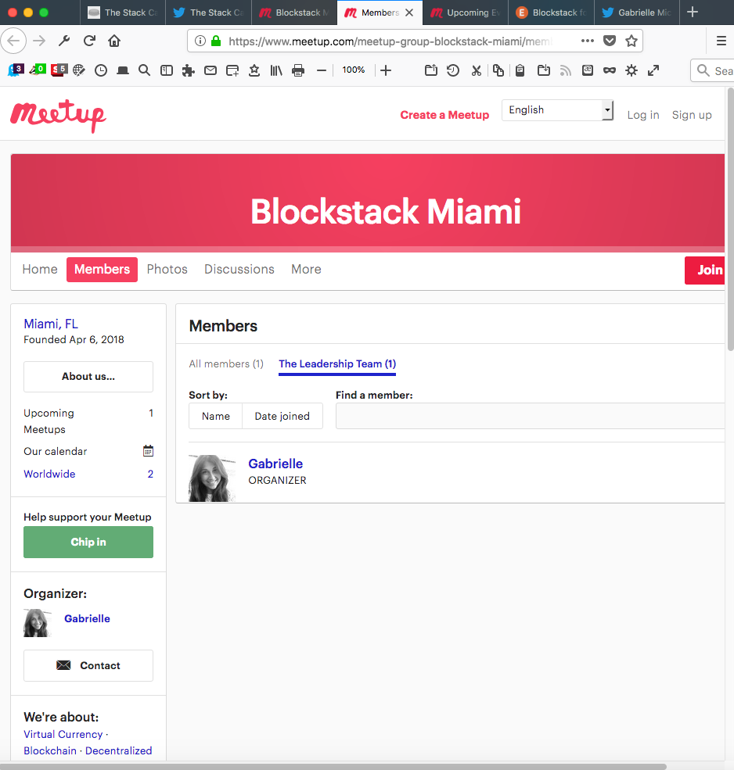Open the Firefox hamburger menu

721,41
